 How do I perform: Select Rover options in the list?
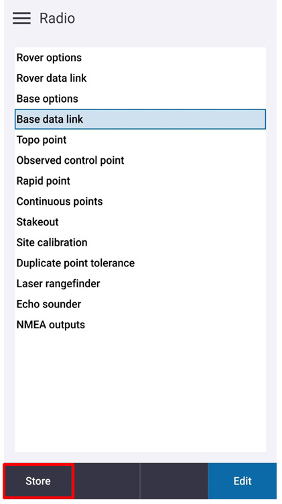click(140, 58)
